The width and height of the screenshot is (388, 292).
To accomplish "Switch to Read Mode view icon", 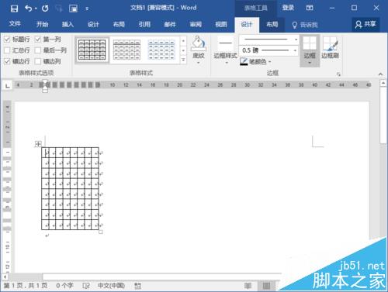I will (248, 286).
